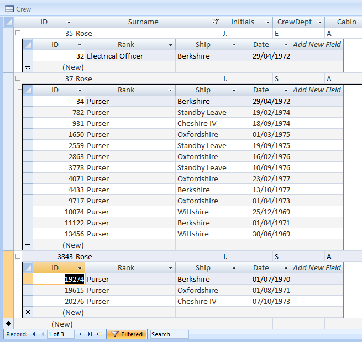Click highlighted ID cell 19274

coord(59,279)
